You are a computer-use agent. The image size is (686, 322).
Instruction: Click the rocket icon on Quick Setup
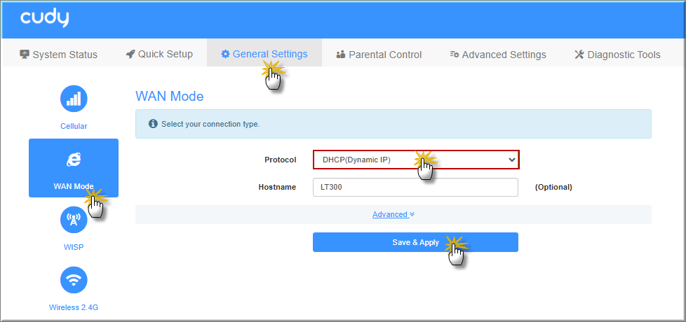130,55
